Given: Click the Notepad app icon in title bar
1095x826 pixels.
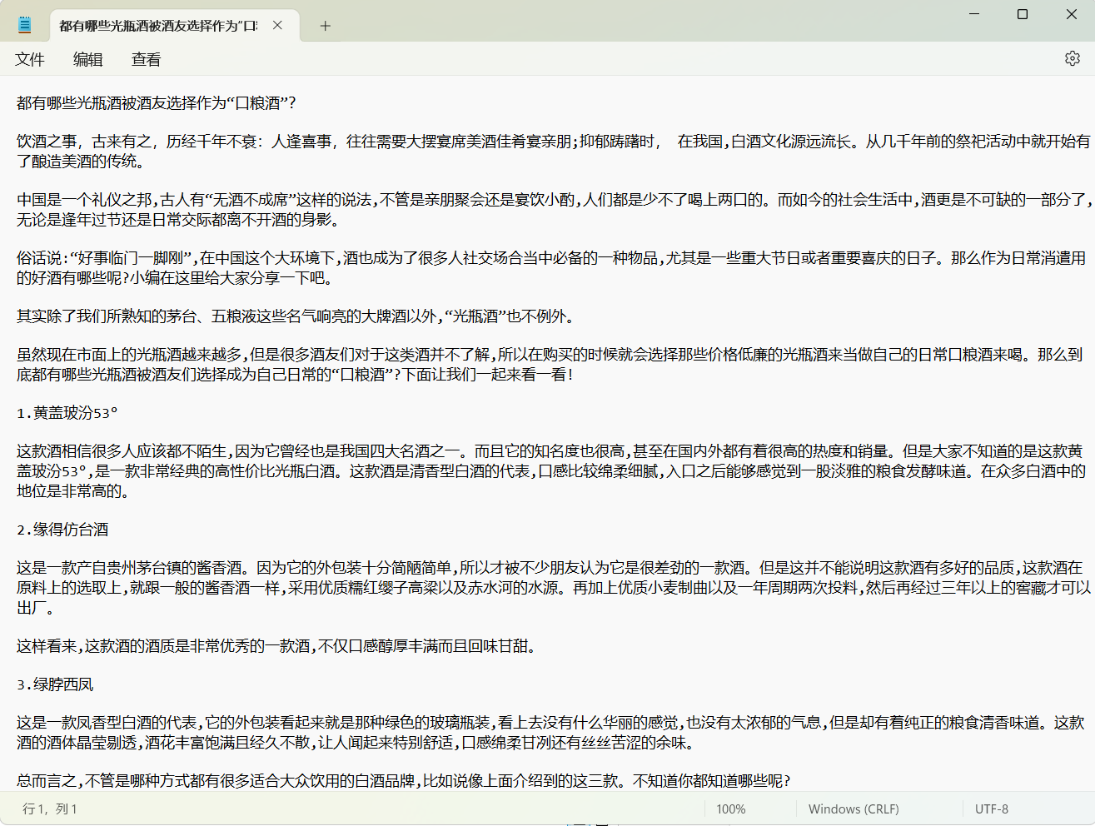Looking at the screenshot, I should click(x=25, y=25).
